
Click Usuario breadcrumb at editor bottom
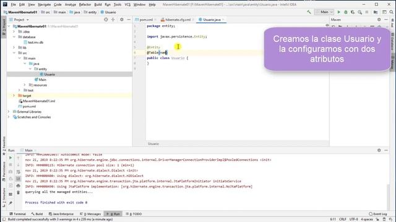pyautogui.click(x=153, y=144)
